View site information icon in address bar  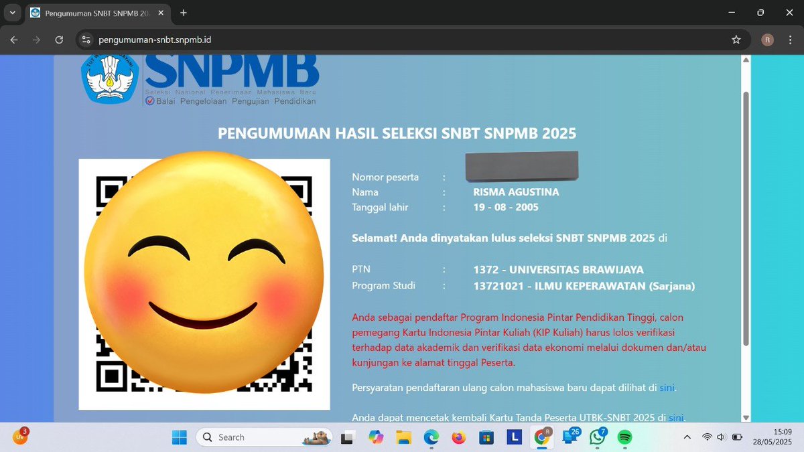pos(86,40)
